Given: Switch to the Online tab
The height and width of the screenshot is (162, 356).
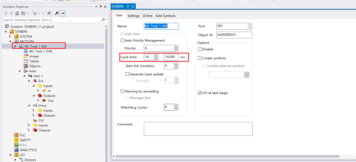Looking at the screenshot, I should click(x=148, y=16).
